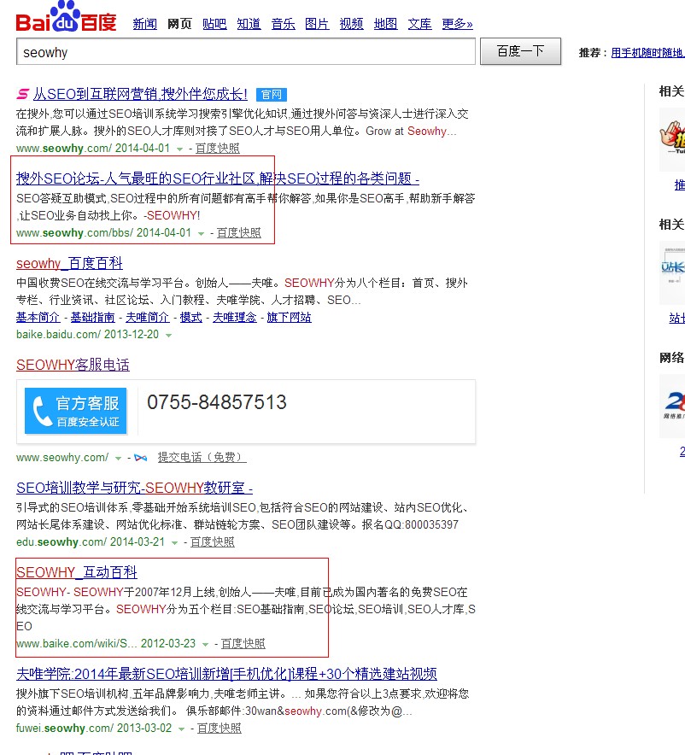The width and height of the screenshot is (685, 755).
Task: Click the first sidebar thumbnail under 相关
Action: [x=672, y=139]
